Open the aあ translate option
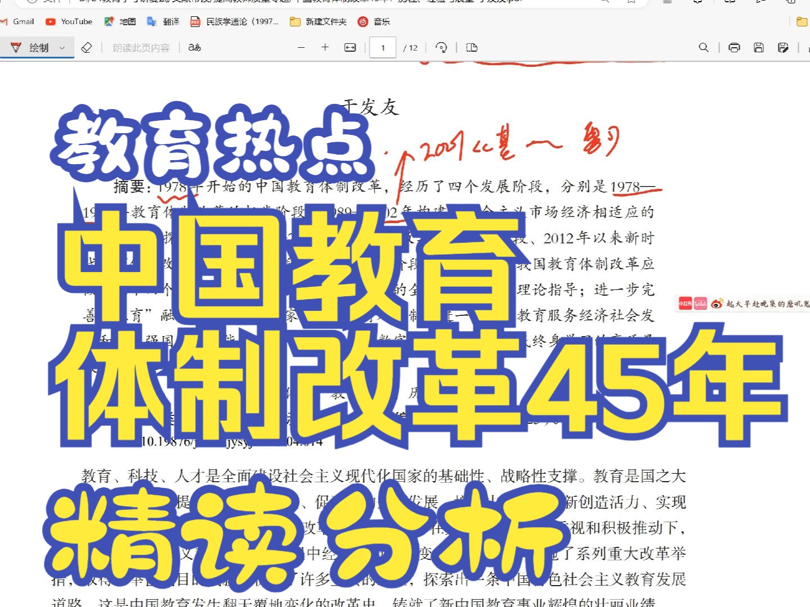The height and width of the screenshot is (607, 810). tap(195, 48)
